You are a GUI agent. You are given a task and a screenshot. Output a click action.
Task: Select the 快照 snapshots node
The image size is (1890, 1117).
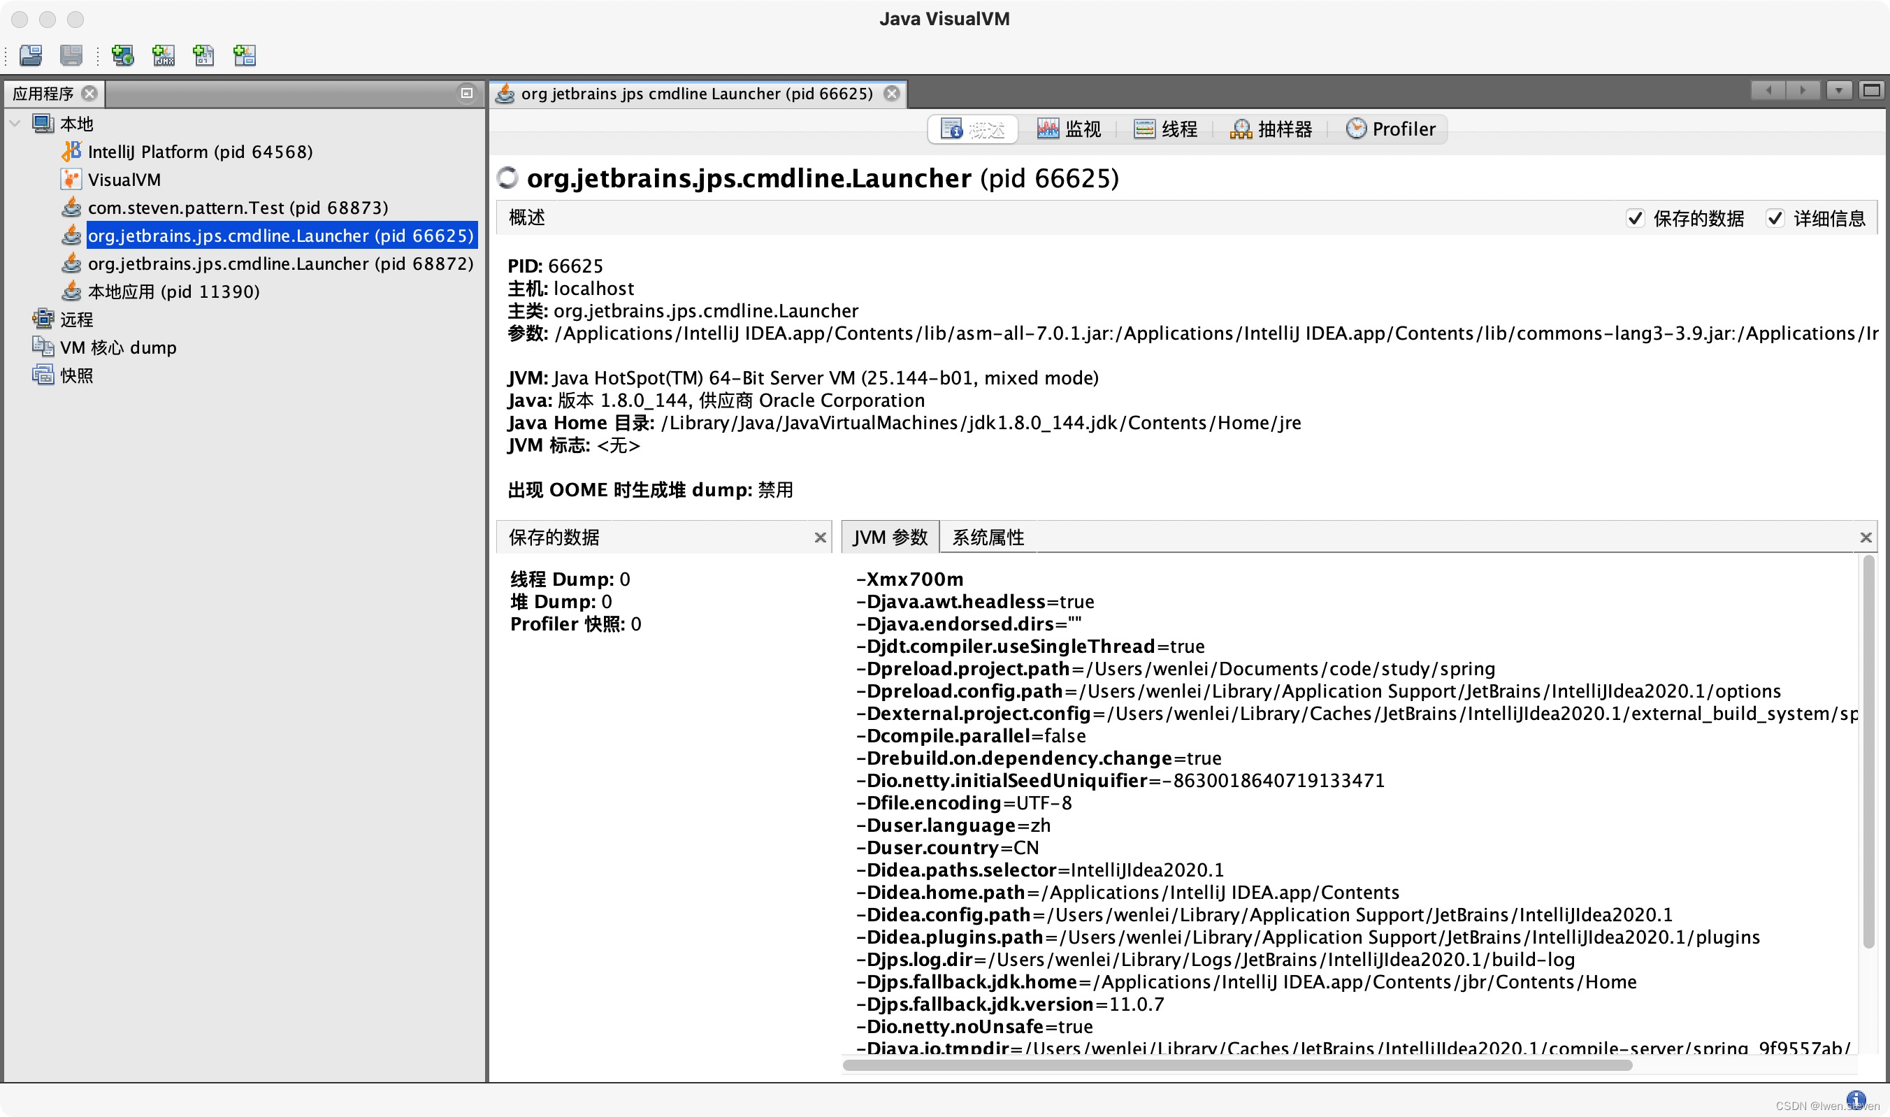77,375
